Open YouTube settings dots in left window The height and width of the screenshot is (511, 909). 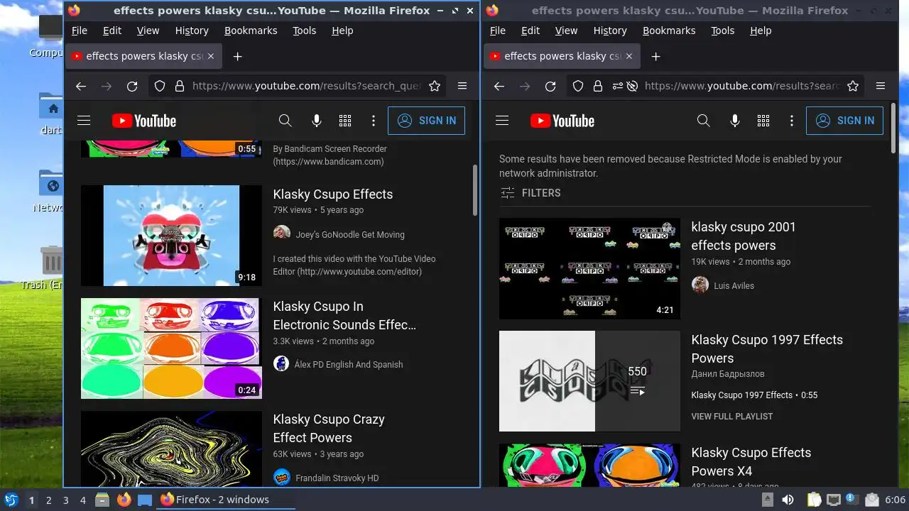(374, 121)
